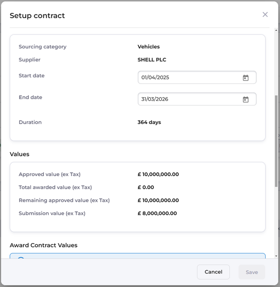Close the Setup contract dialog
The width and height of the screenshot is (280, 287).
(x=265, y=15)
